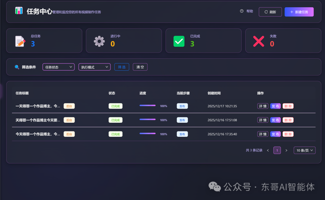325x200 pixels.
Task: Go to next page with right arrow
Action: point(286,150)
